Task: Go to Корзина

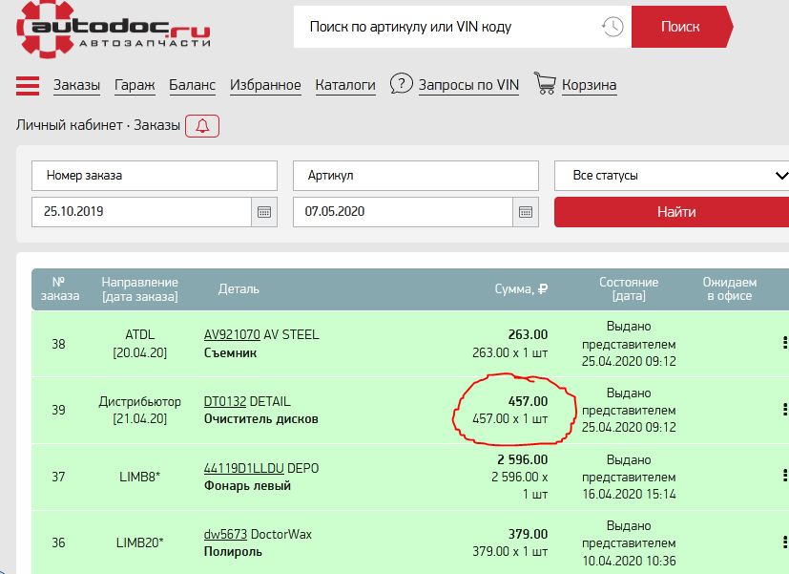Action: tap(590, 85)
